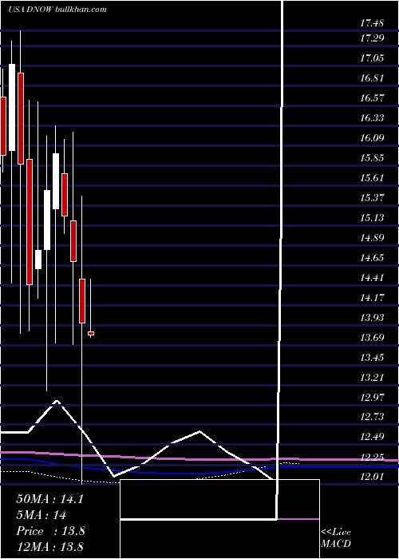Select the 14.17 price axis label
The image size is (399, 559).
372,297
